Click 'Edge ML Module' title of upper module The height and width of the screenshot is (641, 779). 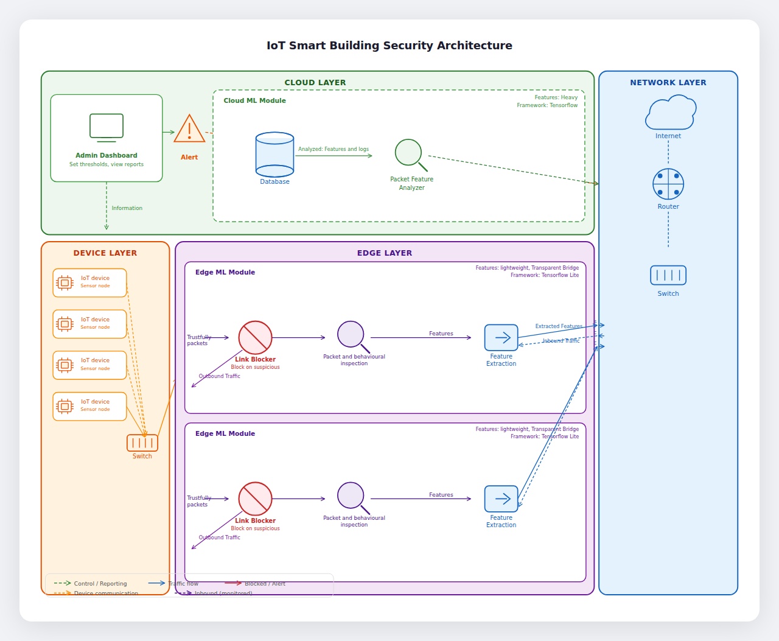point(225,273)
